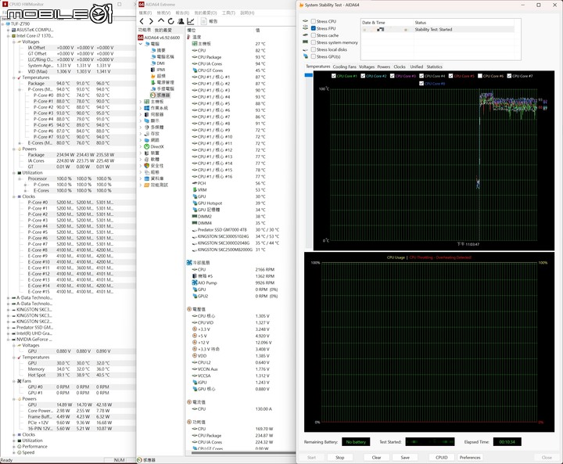563x464 pixels.
Task: Toggle CPU Core #8 graph checkbox
Action: pos(421,84)
